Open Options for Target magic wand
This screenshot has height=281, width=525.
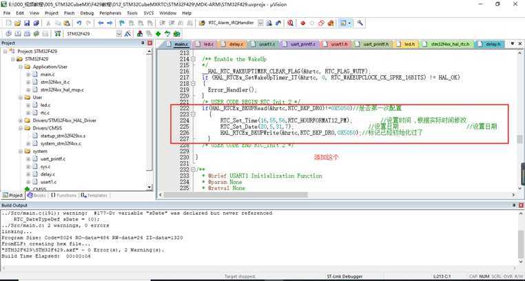pos(127,34)
